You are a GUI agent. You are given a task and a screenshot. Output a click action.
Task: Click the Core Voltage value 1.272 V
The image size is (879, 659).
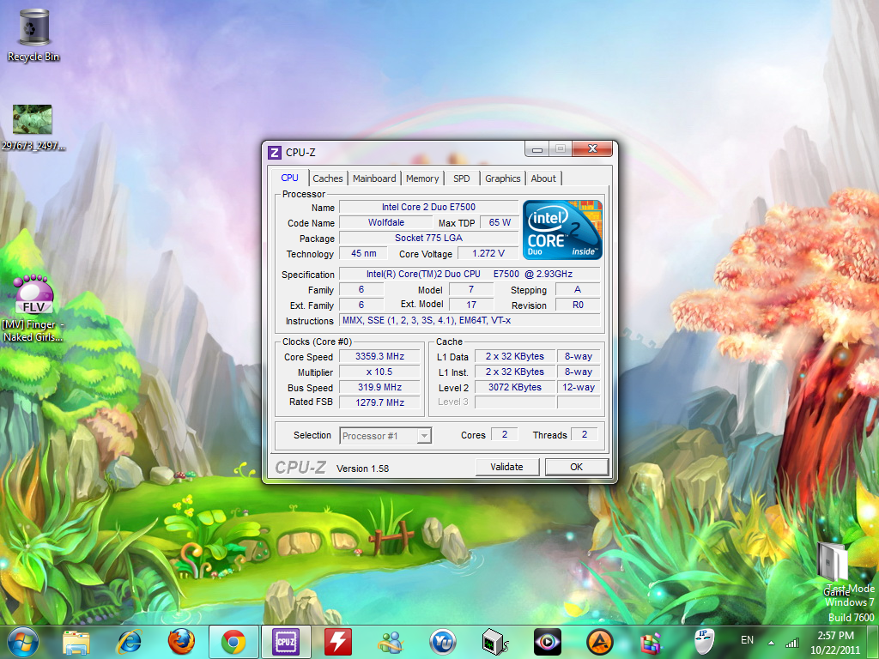488,253
